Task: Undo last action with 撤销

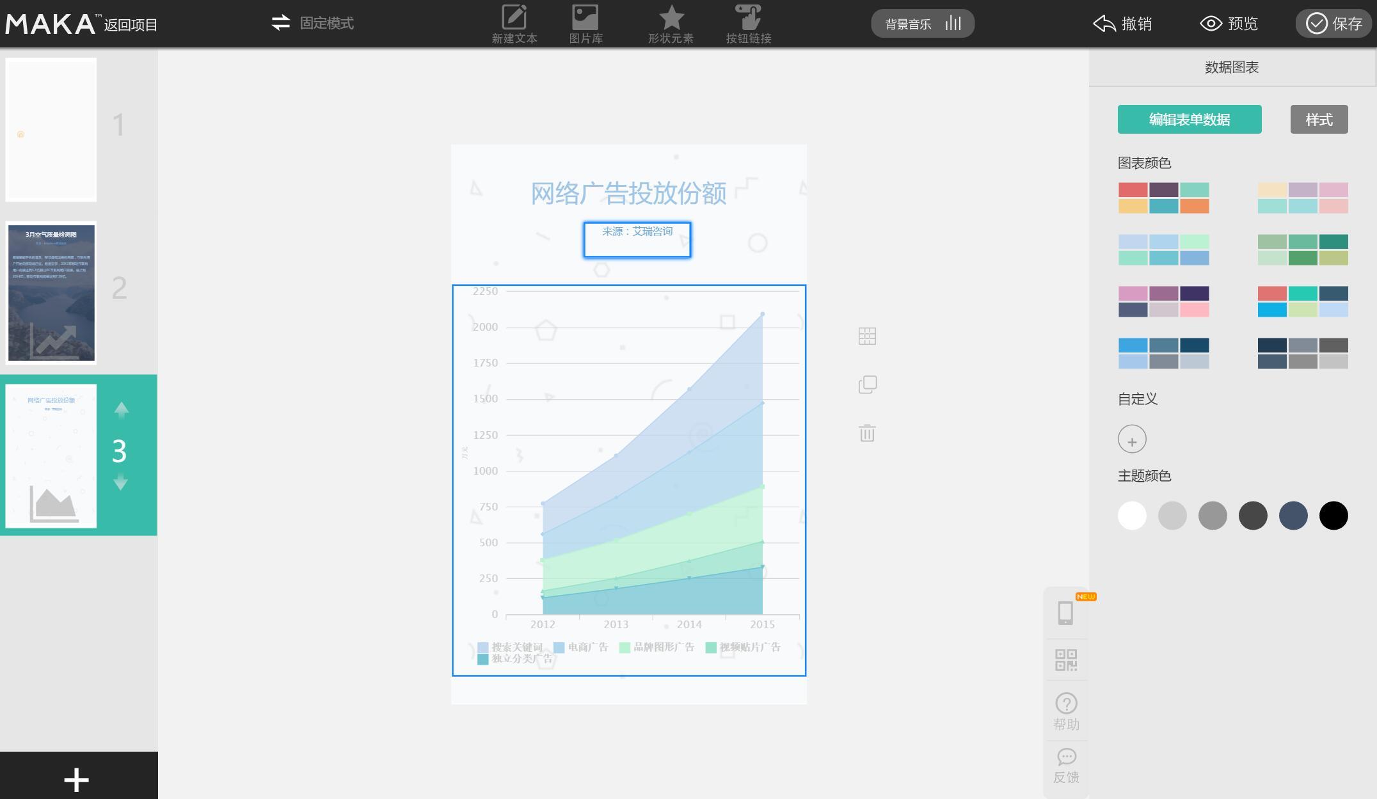Action: coord(1123,24)
